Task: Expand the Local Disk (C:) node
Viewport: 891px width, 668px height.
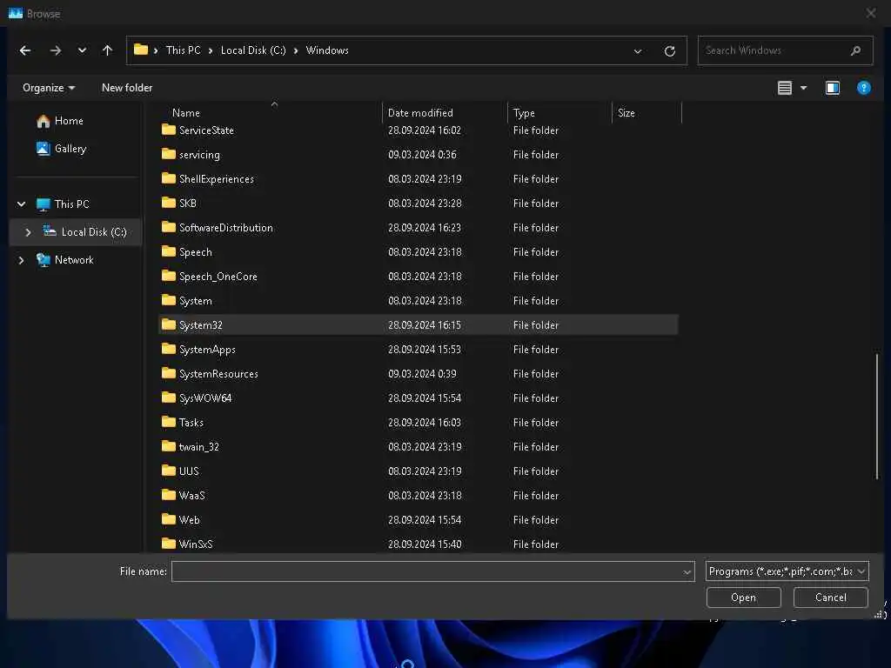Action: 28,232
